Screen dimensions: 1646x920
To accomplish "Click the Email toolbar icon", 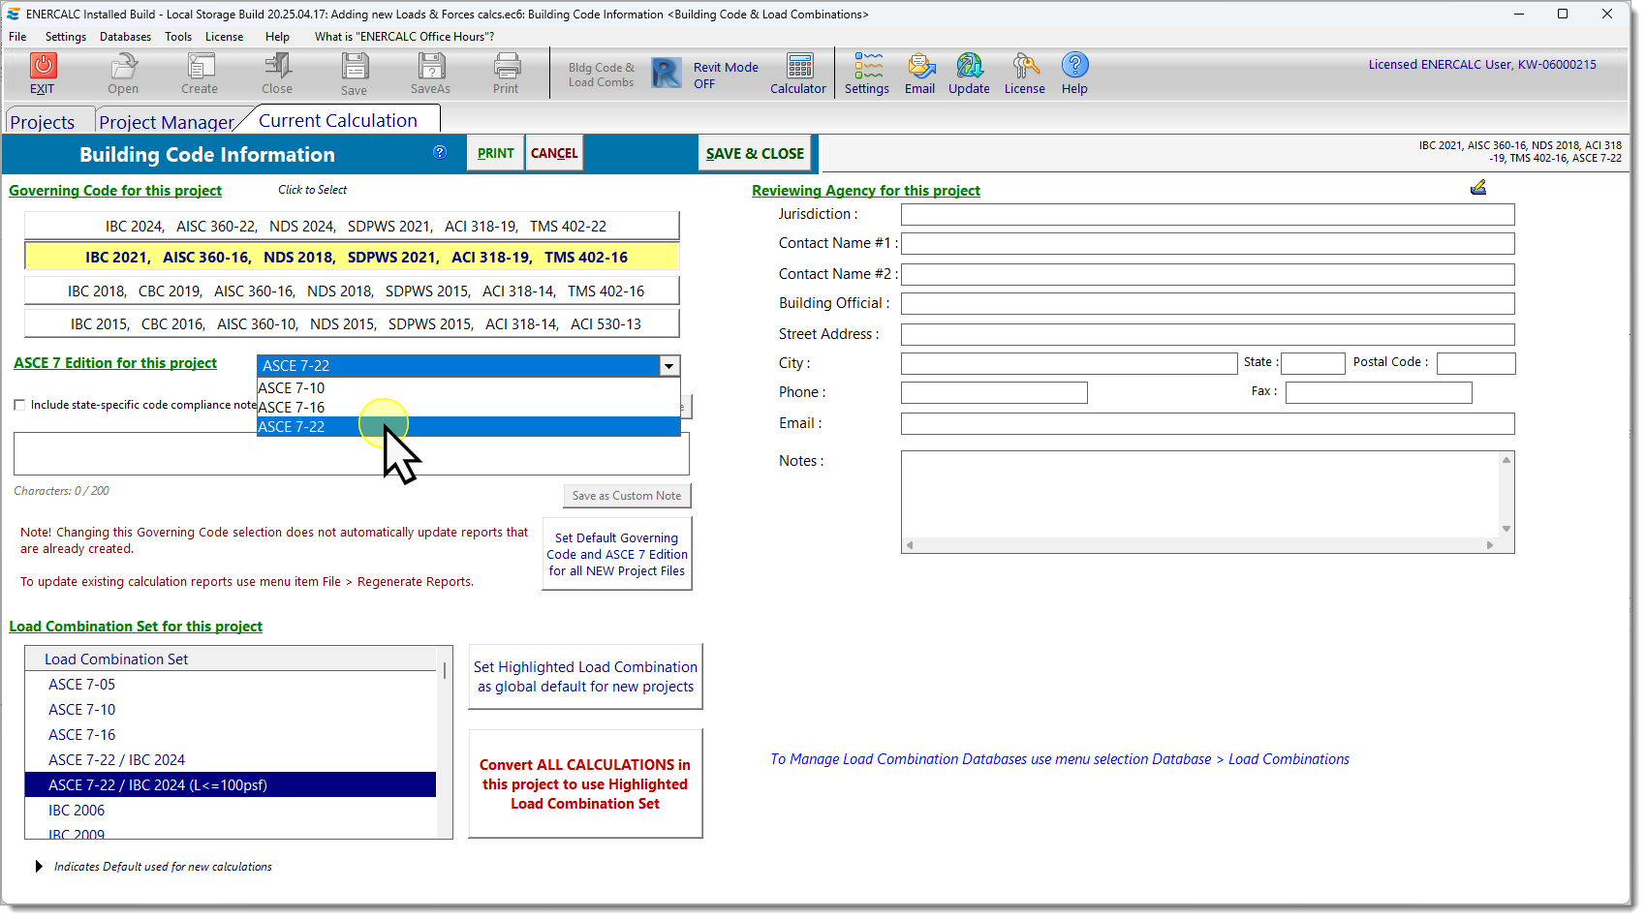I will pos(920,66).
